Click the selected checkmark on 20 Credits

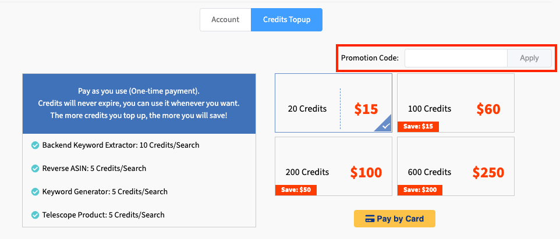coord(384,125)
